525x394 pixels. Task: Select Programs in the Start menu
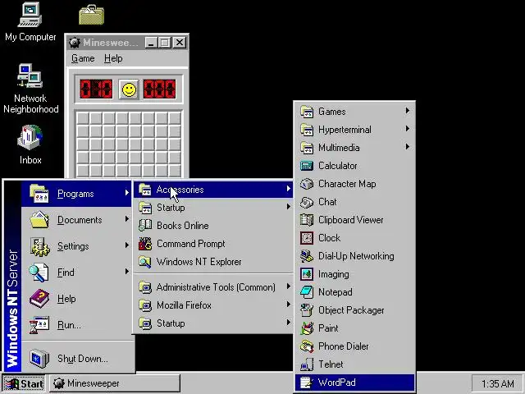pyautogui.click(x=77, y=194)
